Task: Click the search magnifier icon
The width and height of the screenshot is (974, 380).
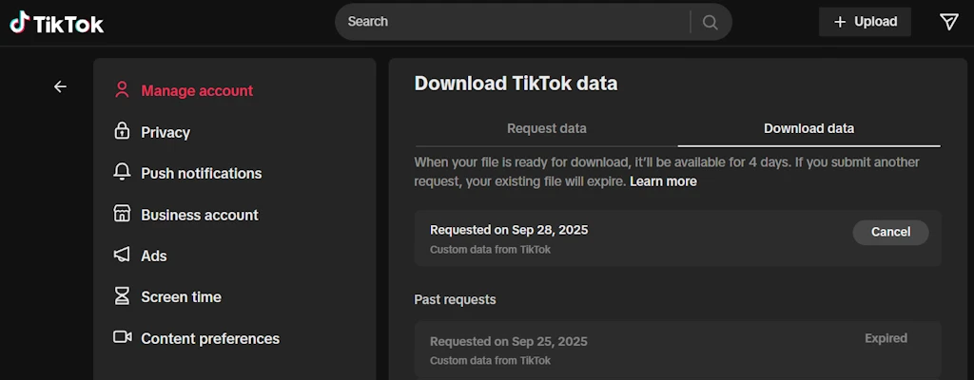Action: (x=710, y=23)
